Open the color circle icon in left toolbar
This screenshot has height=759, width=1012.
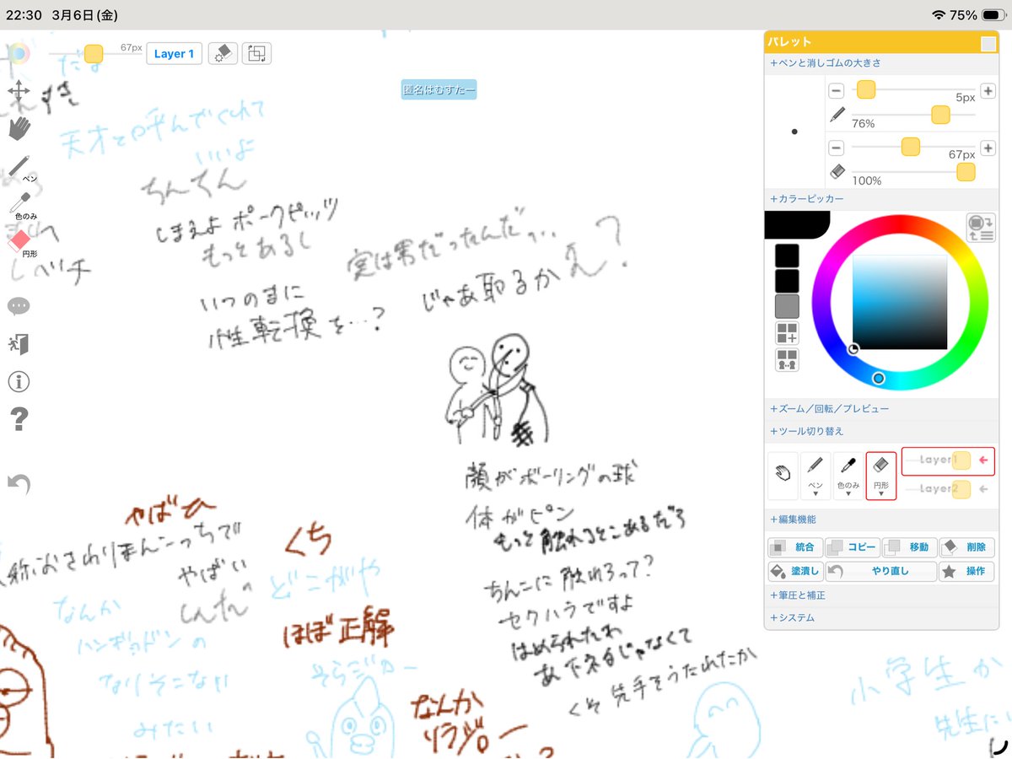[19, 54]
